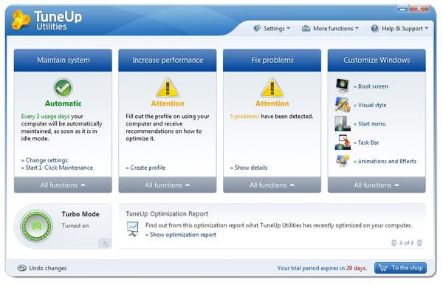Click the More functions toolbox icon
This screenshot has width=443, height=285.
pos(306,29)
